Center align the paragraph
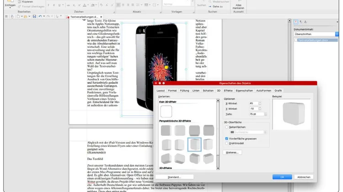The height and width of the screenshot is (192, 343). (x=123, y=5)
